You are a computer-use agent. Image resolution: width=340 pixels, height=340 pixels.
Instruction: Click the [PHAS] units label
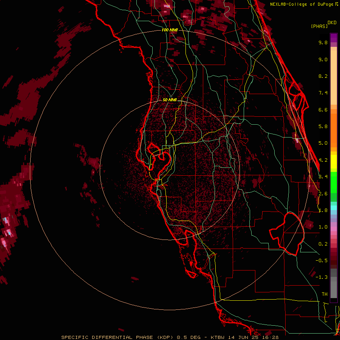pos(319,26)
